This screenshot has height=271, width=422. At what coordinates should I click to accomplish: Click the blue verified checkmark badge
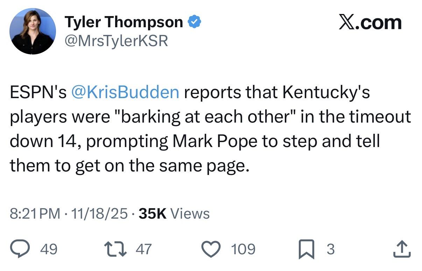tap(195, 23)
